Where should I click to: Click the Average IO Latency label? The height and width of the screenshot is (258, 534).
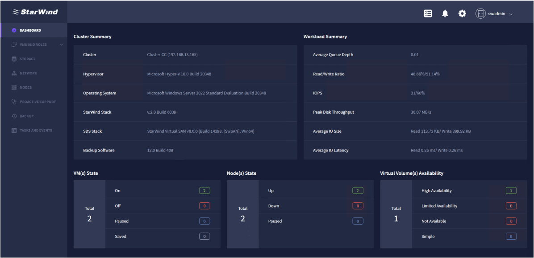click(x=331, y=150)
